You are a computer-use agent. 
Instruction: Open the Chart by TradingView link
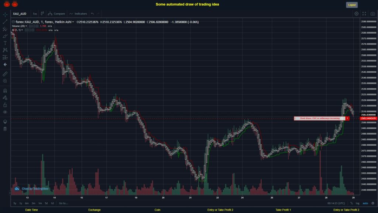[x=35, y=189]
